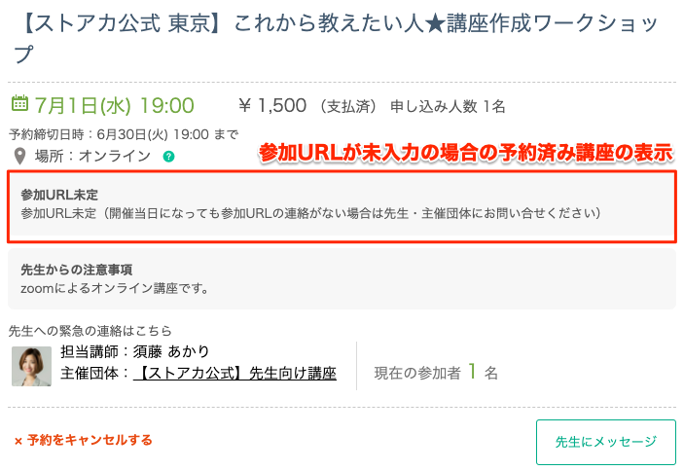Image resolution: width=684 pixels, height=471 pixels.
Task: Click the 7月1日(水) 19:00 date text
Action: point(114,105)
